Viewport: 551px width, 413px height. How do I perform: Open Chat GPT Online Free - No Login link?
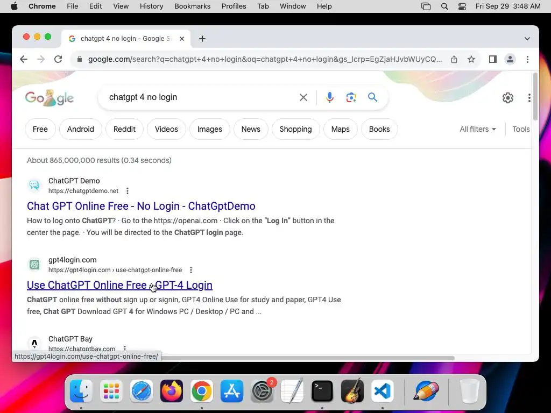141,206
